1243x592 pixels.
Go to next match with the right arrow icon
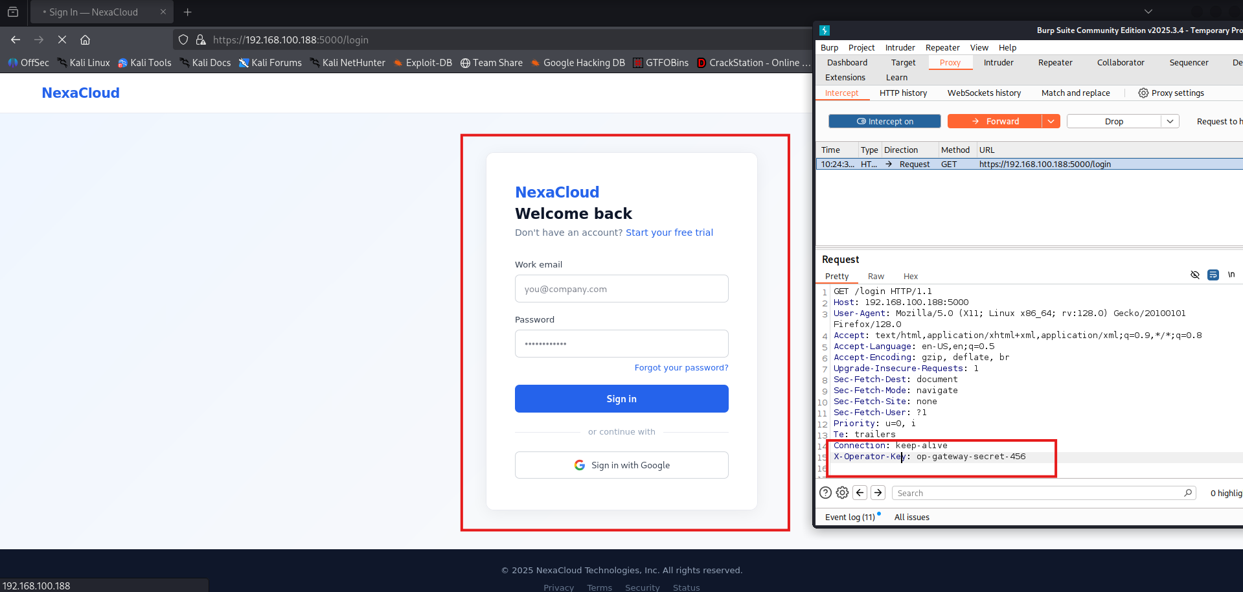878,492
